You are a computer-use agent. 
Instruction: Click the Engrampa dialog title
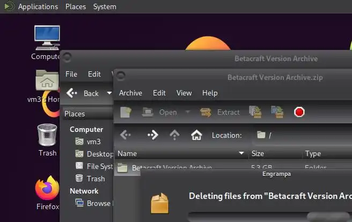coord(276,174)
